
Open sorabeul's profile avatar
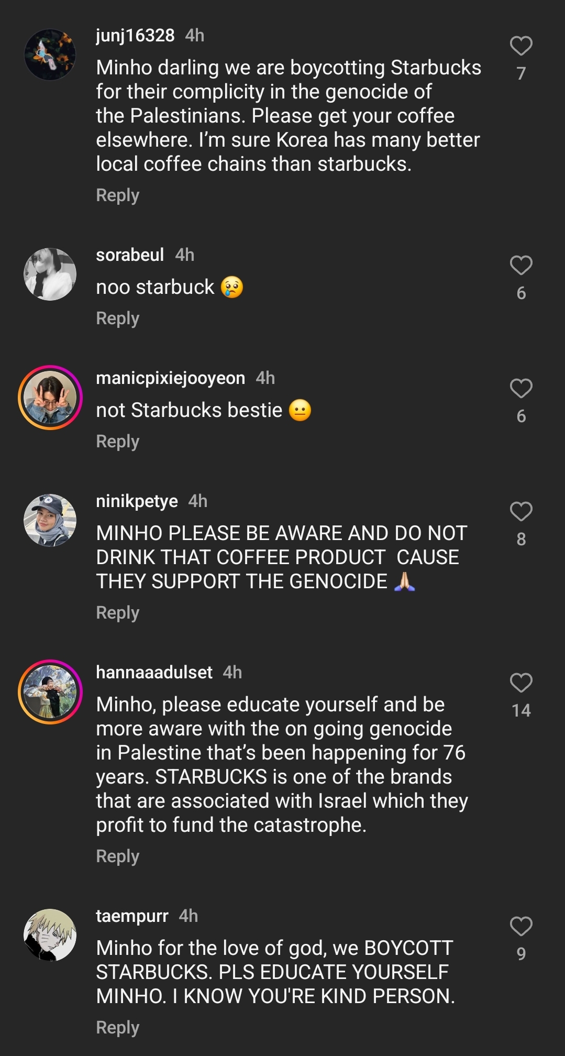(x=50, y=273)
